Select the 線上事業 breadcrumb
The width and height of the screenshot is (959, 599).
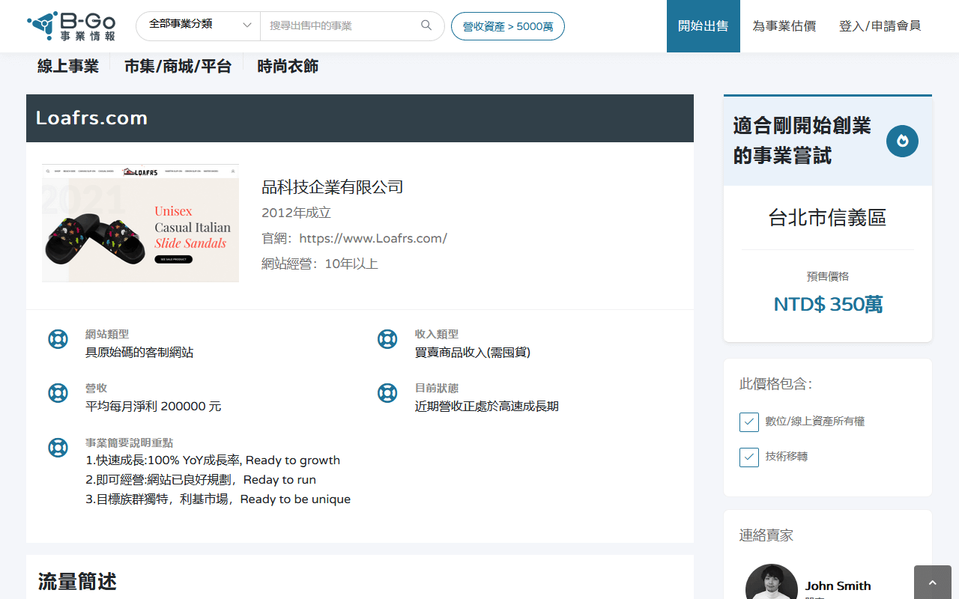pyautogui.click(x=68, y=66)
